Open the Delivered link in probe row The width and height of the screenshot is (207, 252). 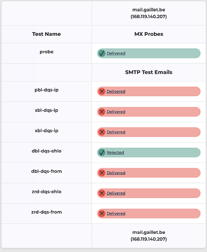coord(116,53)
